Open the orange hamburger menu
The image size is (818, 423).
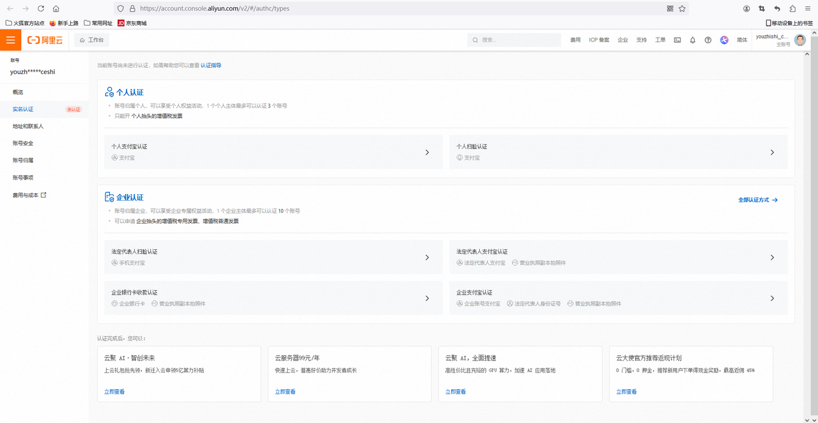(10, 40)
